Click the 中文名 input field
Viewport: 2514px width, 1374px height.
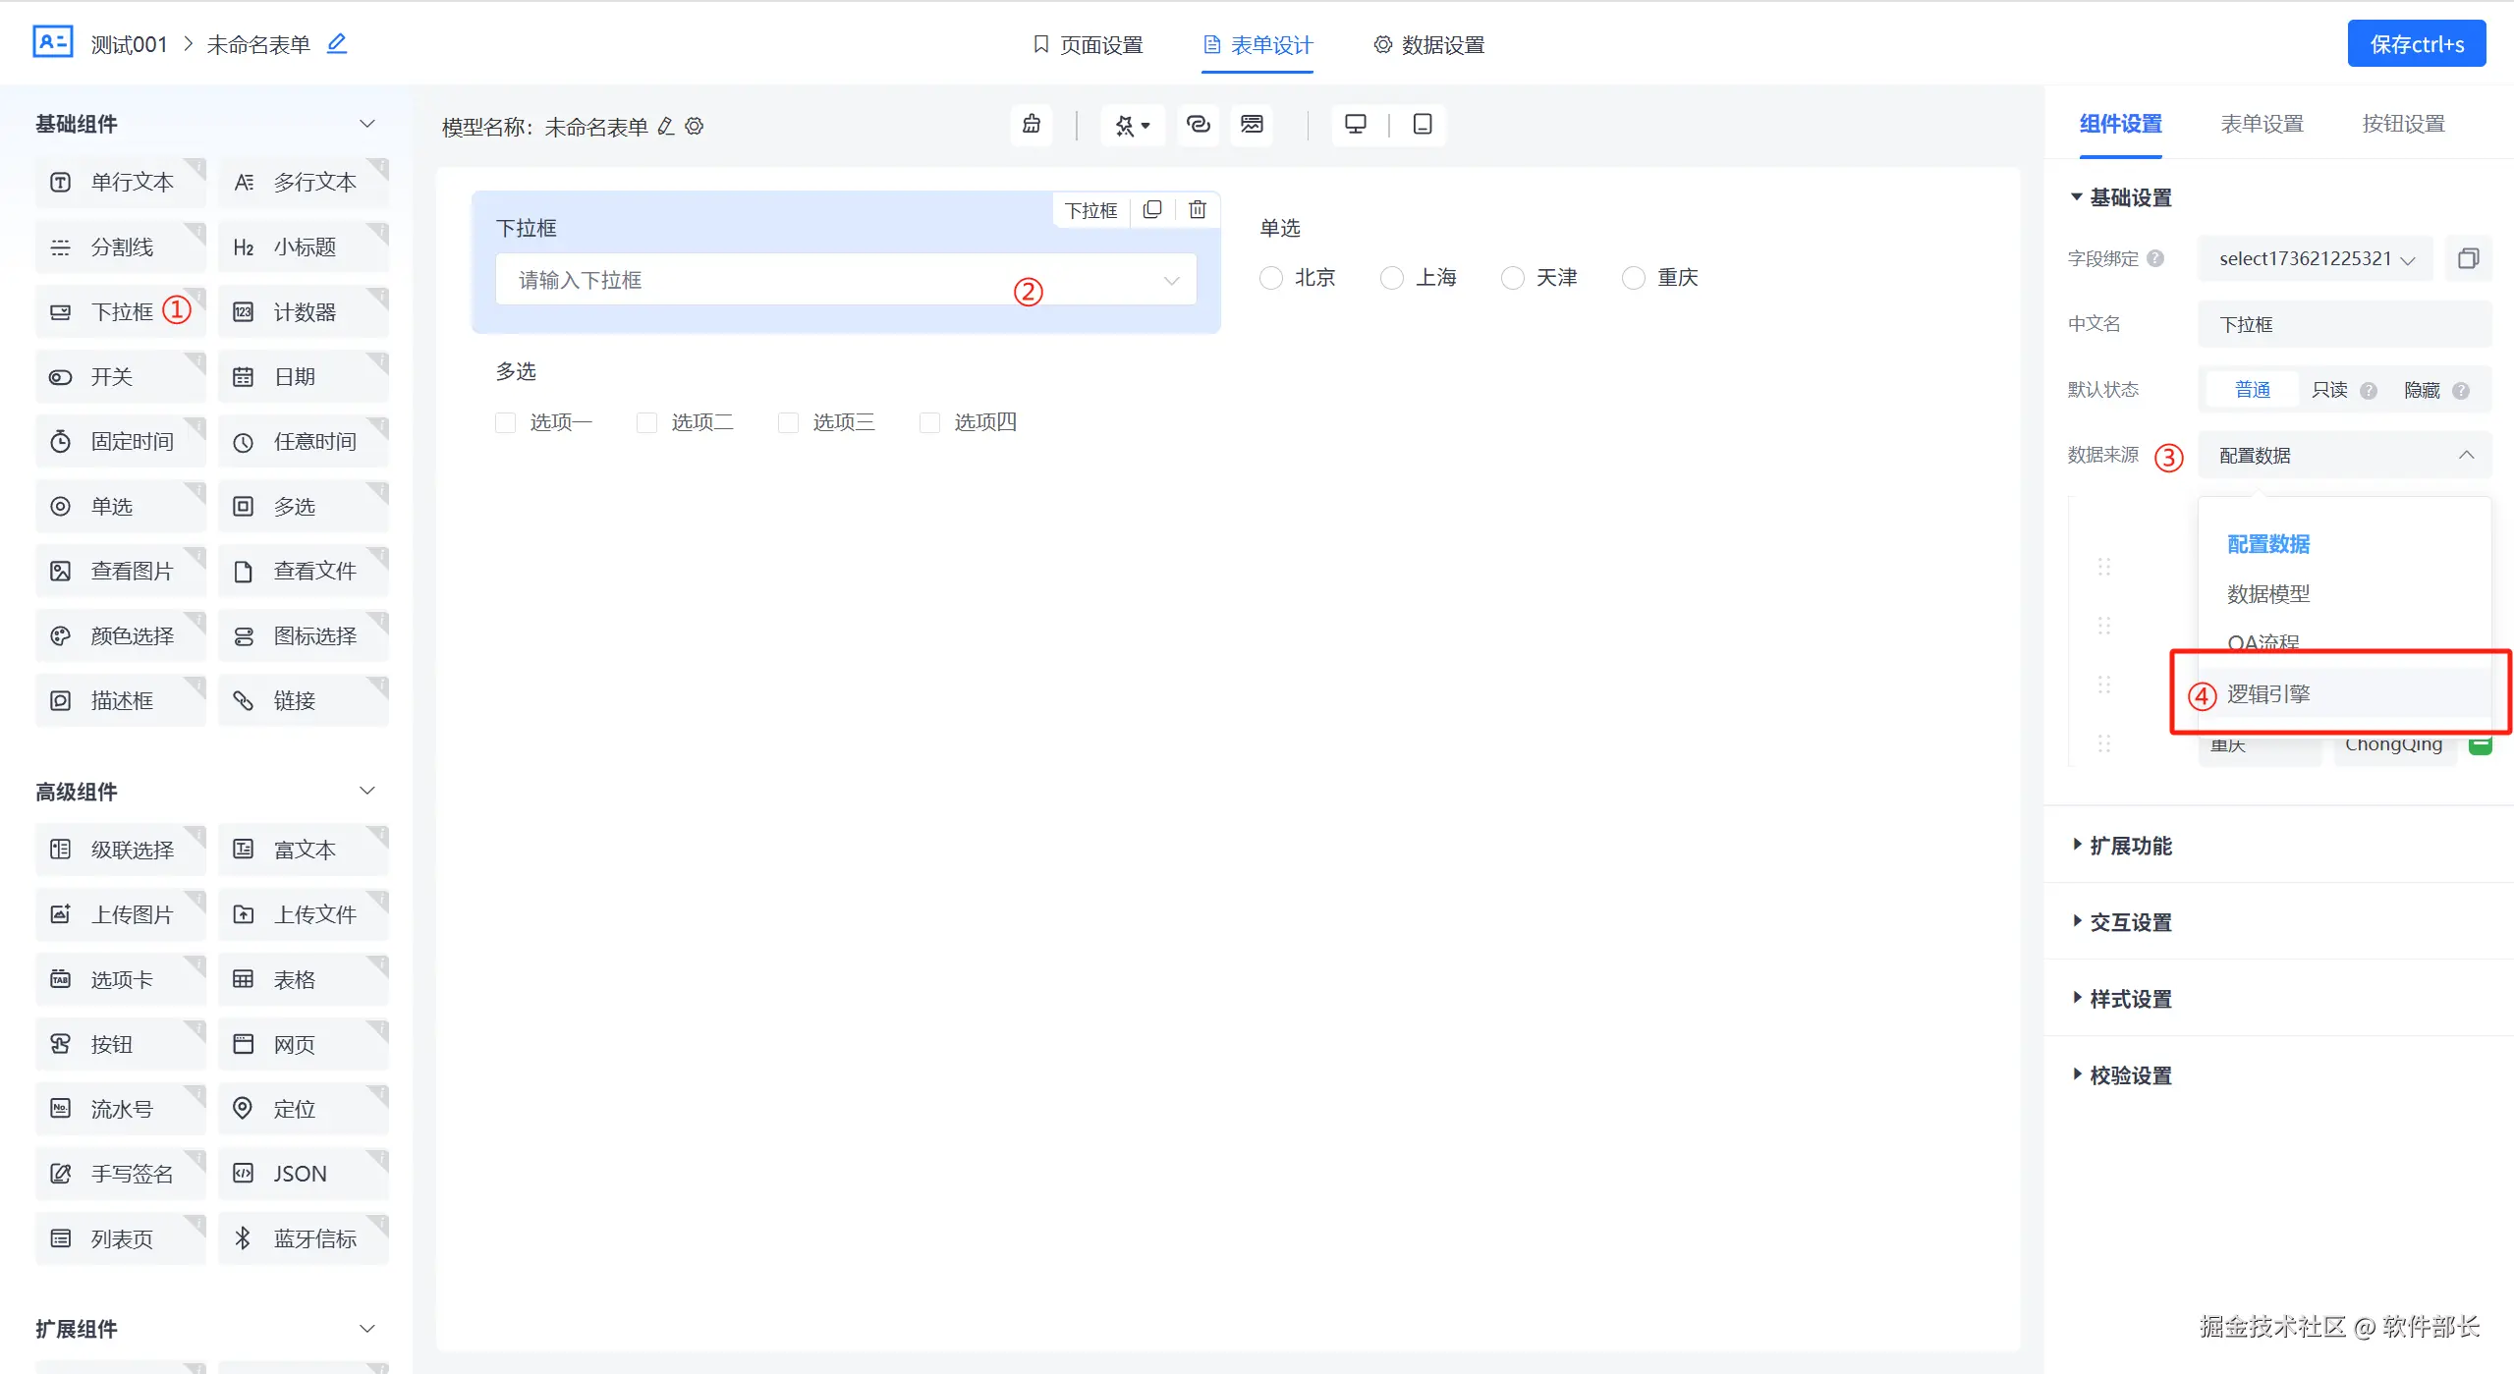point(2343,324)
